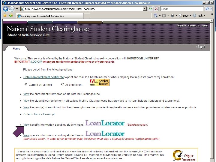216x162 pixels.
Task: Select the All enrollment radio button
Action: click(x=62, y=84)
